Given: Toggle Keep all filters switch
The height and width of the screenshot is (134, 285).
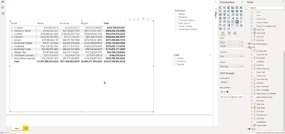Looking at the screenshot, I should click(x=226, y=92).
